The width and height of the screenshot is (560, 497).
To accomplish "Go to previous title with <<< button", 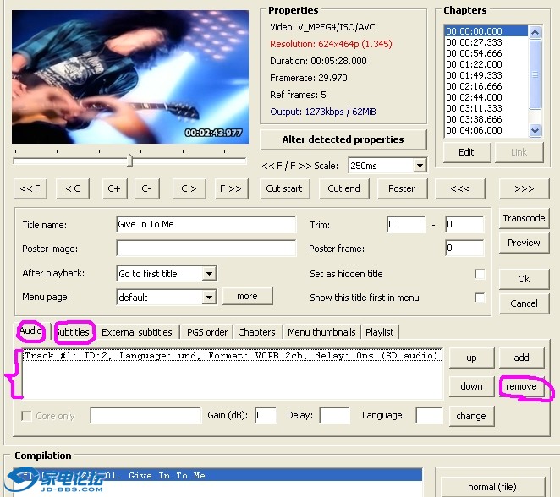I will (x=459, y=188).
